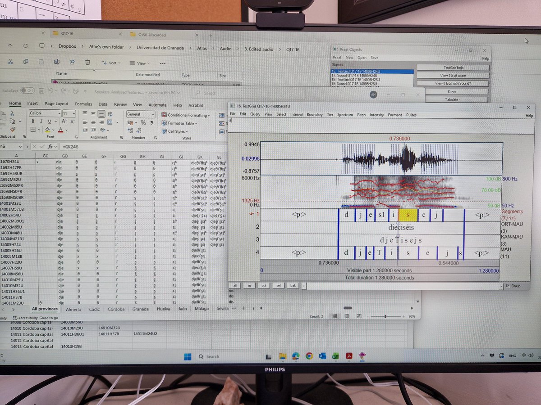The height and width of the screenshot is (405, 541).
Task: Turn on the AutoSave toggle in Excel
Action: (x=27, y=90)
